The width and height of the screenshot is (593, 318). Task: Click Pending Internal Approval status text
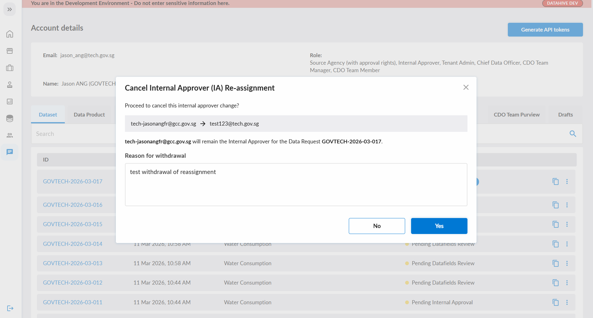point(442,302)
